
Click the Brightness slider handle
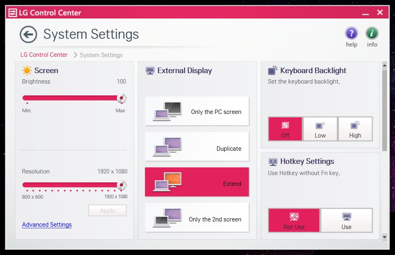(122, 98)
